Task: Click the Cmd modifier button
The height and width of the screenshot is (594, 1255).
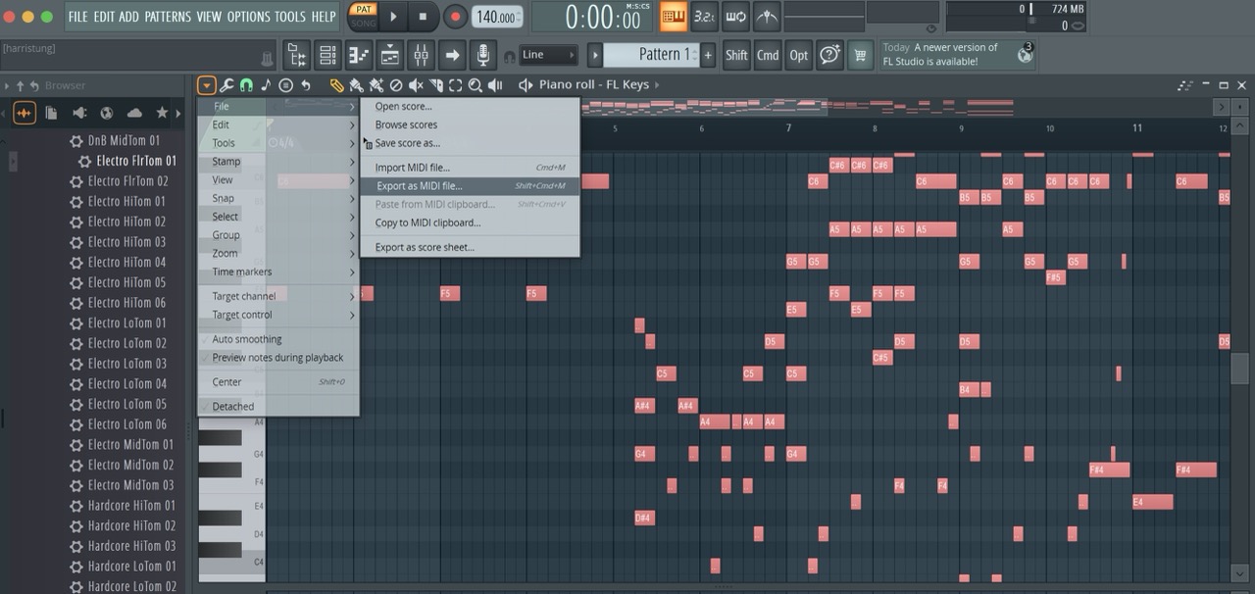Action: [x=768, y=55]
